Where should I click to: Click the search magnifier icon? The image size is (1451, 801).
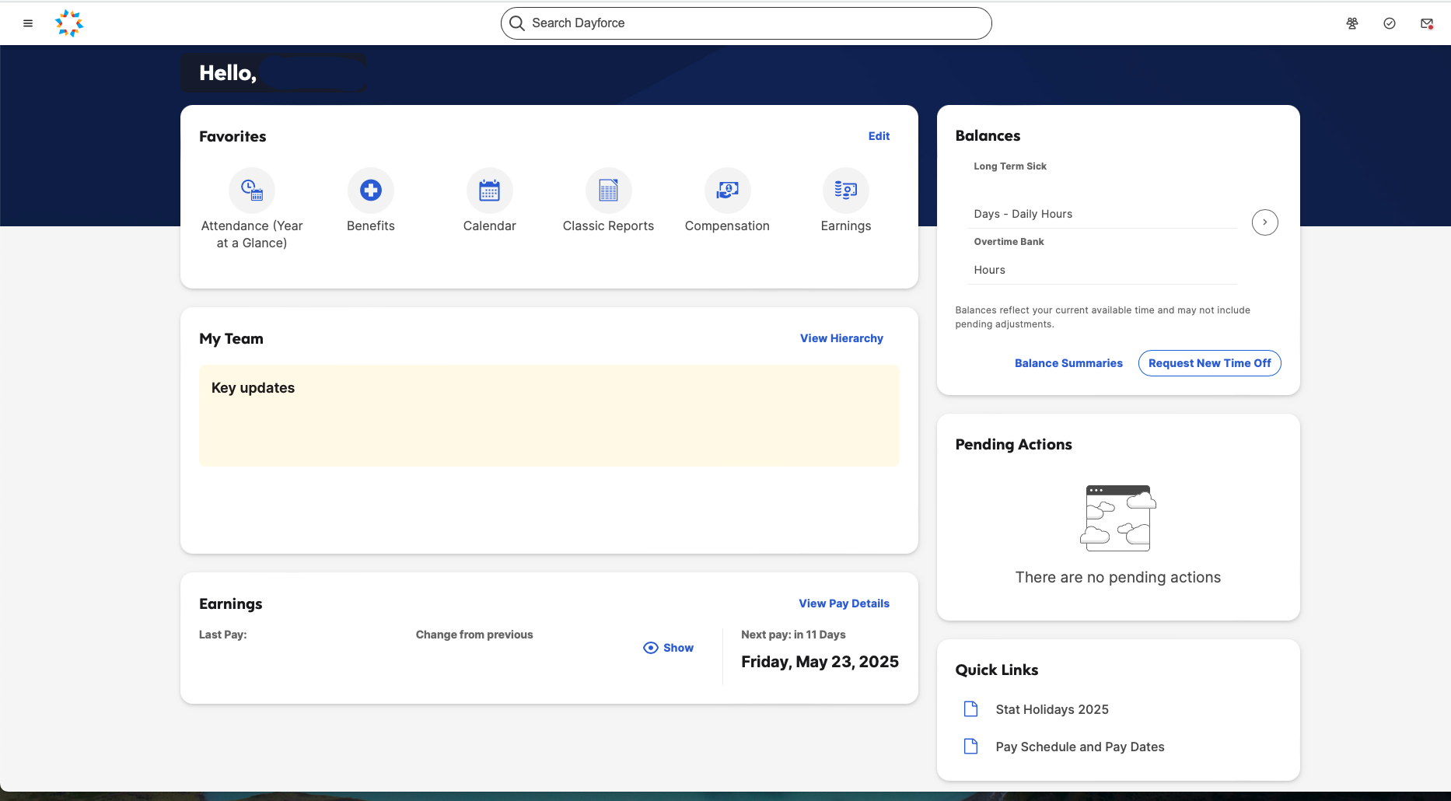(517, 23)
